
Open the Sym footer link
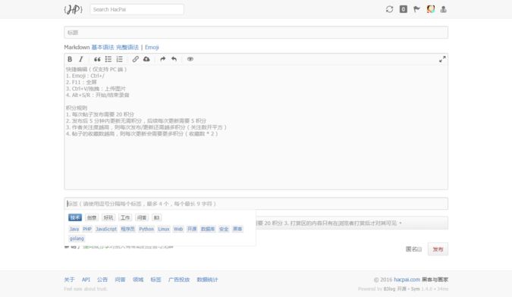coord(416,289)
